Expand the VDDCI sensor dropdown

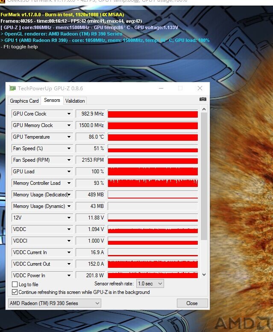point(69,241)
